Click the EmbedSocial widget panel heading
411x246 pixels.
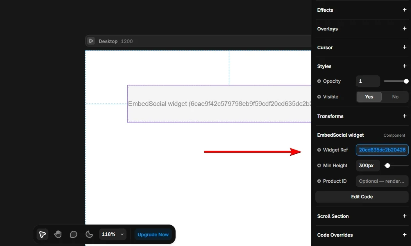click(340, 135)
